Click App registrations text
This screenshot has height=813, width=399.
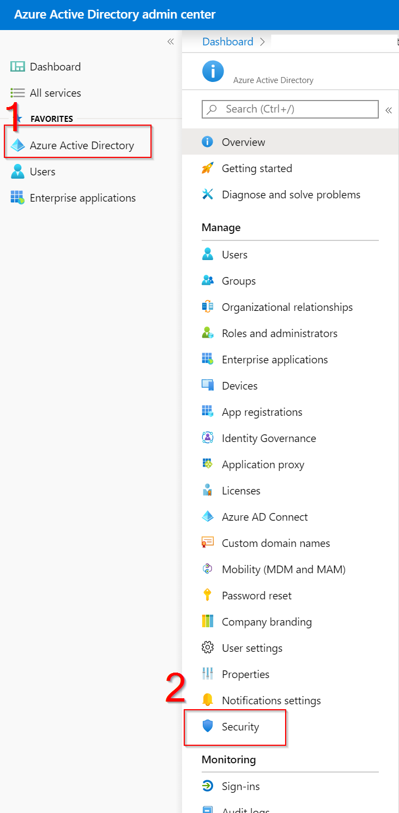click(262, 412)
